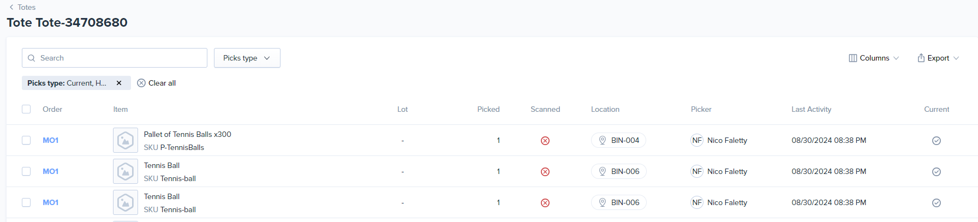Click Clear all filters
This screenshot has width=978, height=222.
[157, 83]
